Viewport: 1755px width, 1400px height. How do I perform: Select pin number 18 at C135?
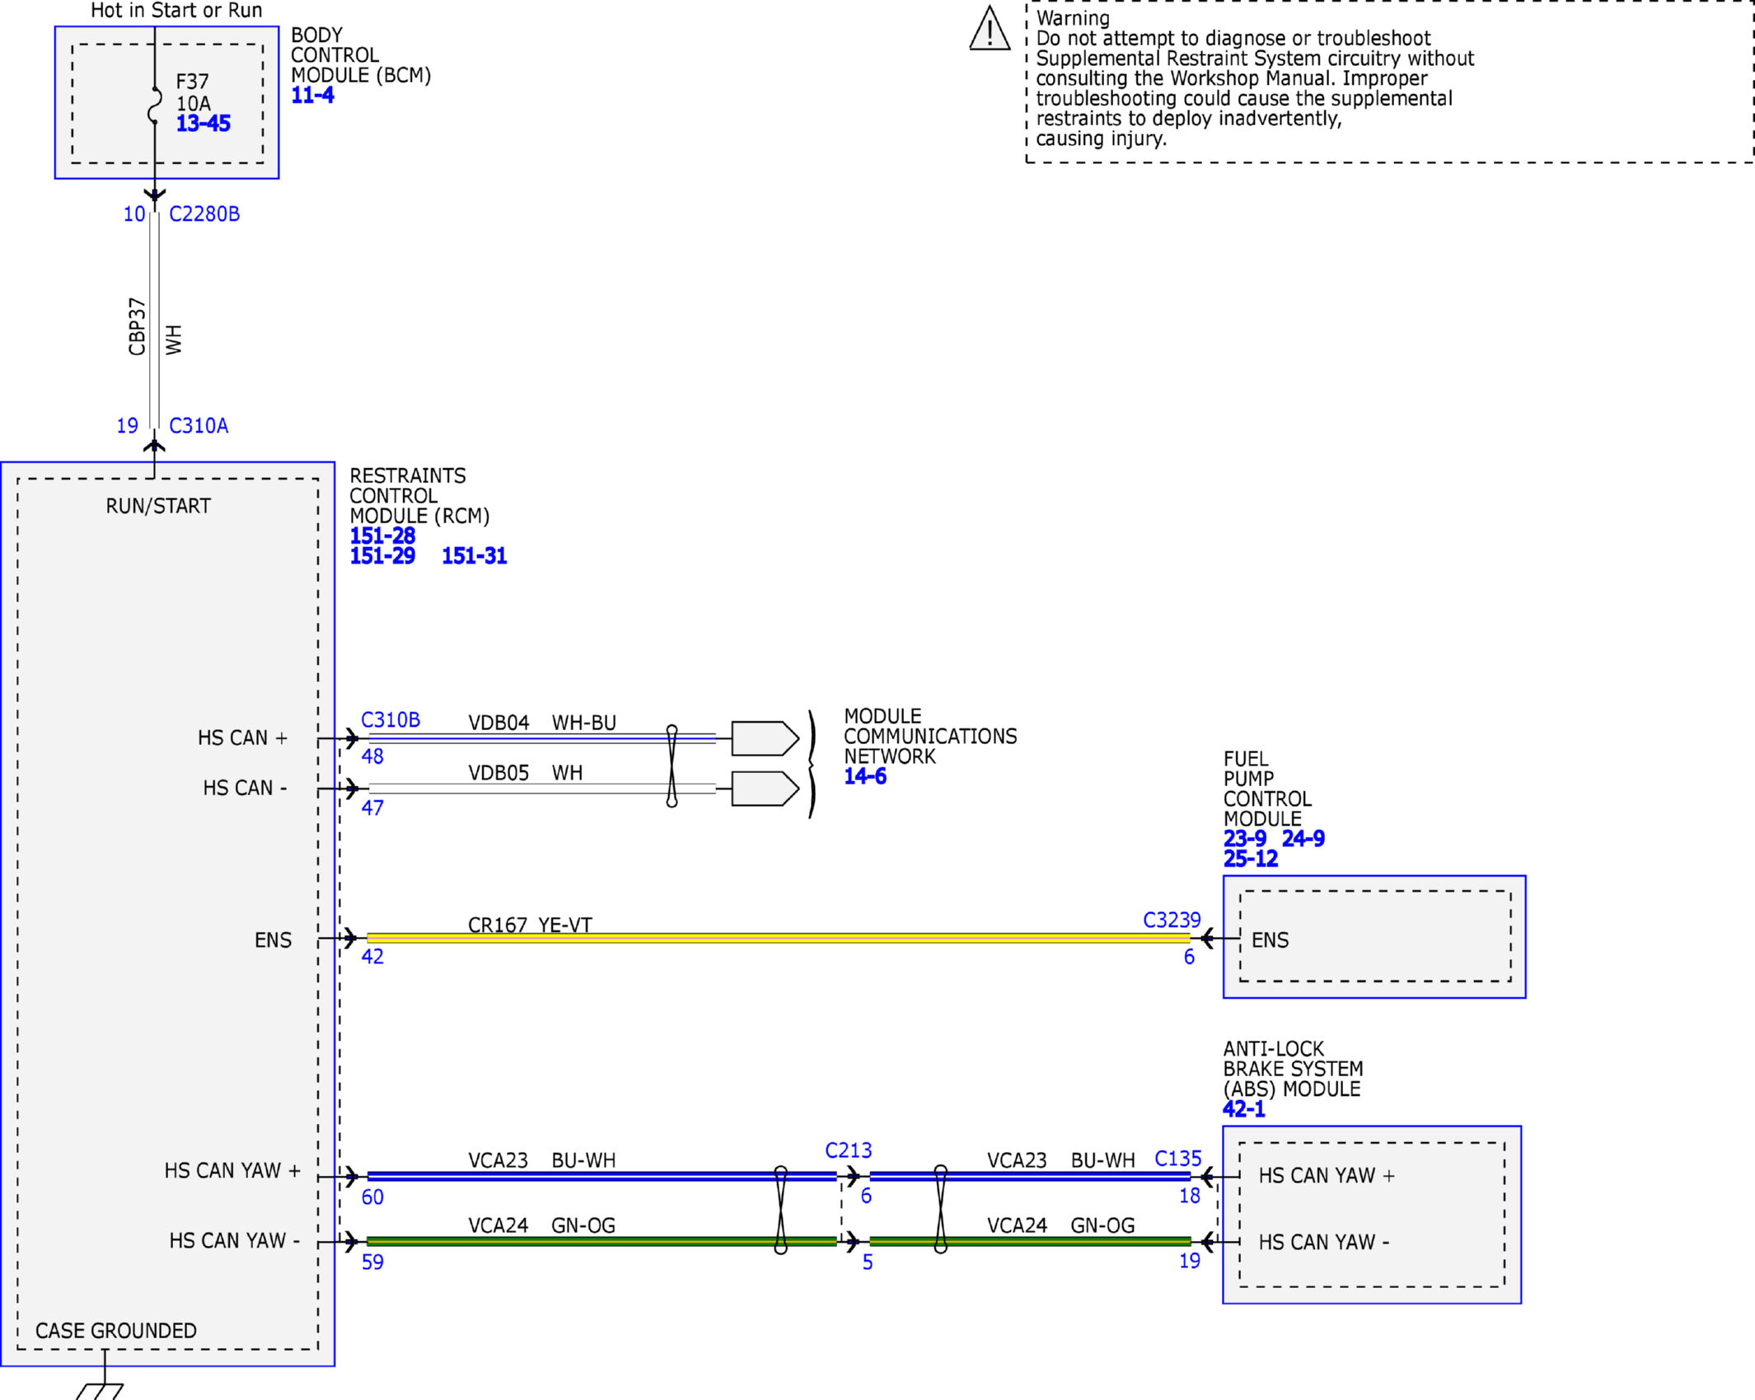click(1190, 1196)
